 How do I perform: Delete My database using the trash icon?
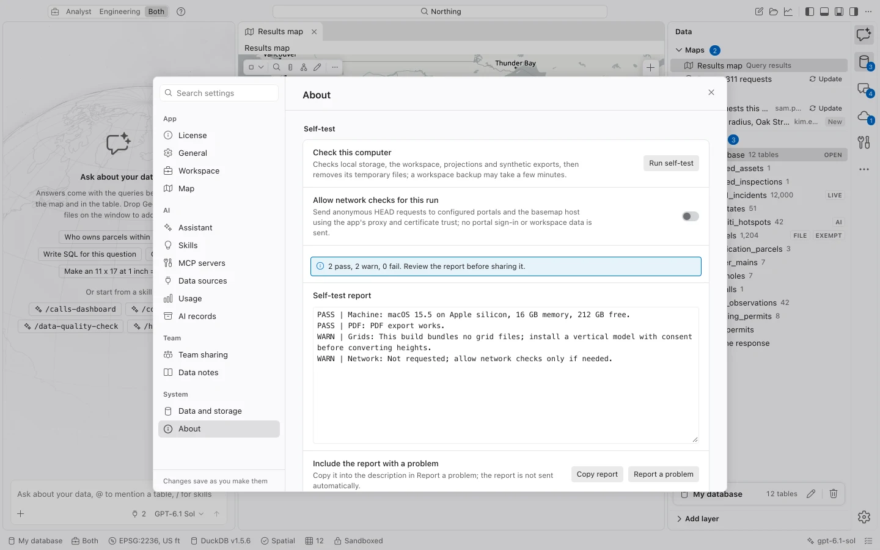click(834, 494)
